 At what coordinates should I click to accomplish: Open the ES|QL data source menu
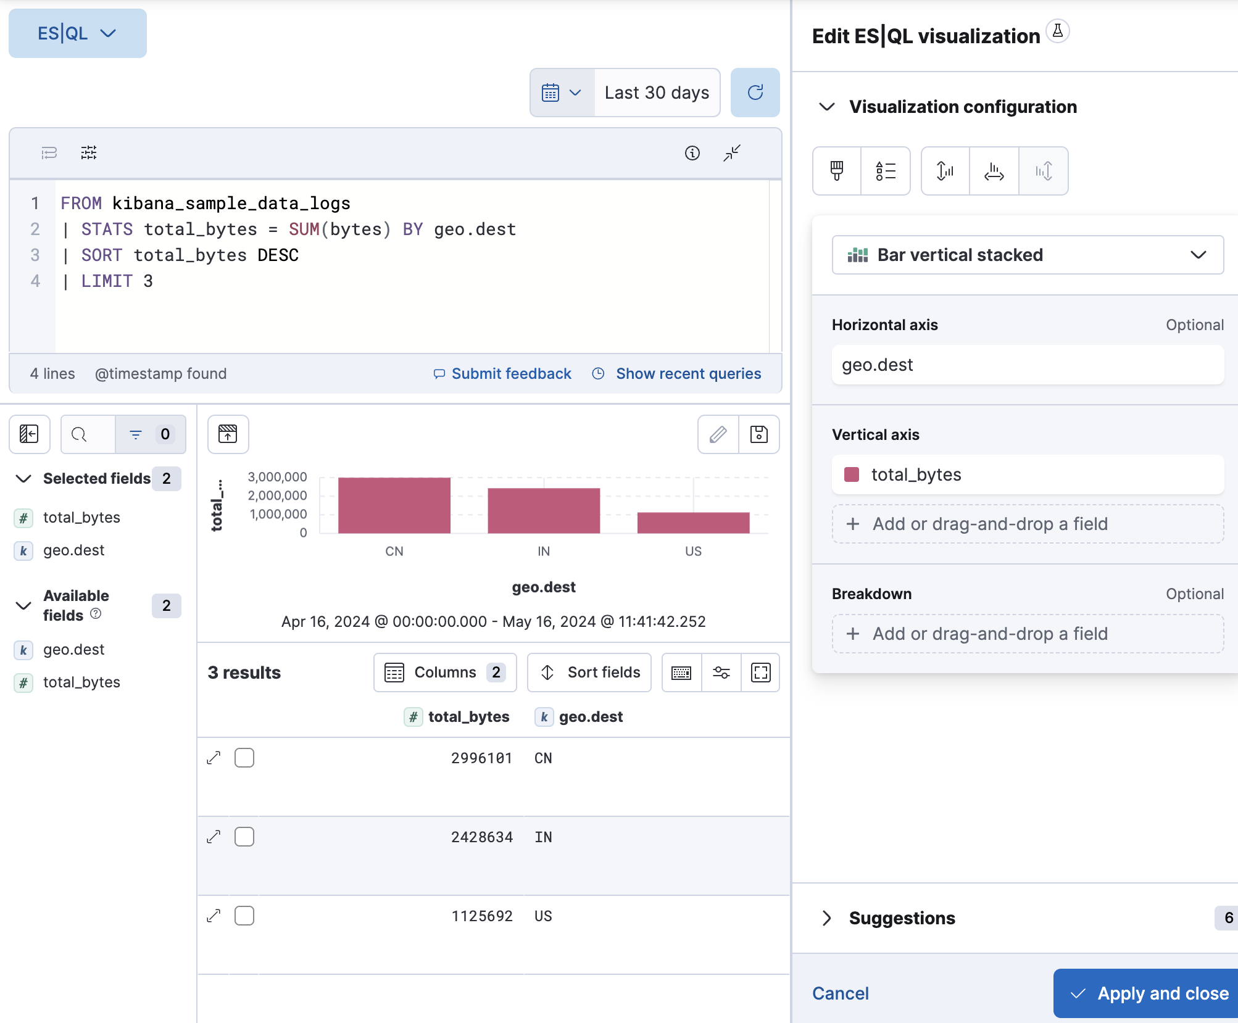[77, 33]
